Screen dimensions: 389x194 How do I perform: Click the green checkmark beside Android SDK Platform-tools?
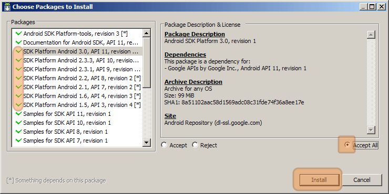[18, 34]
